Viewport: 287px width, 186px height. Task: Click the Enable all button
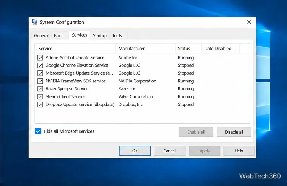pyautogui.click(x=196, y=132)
